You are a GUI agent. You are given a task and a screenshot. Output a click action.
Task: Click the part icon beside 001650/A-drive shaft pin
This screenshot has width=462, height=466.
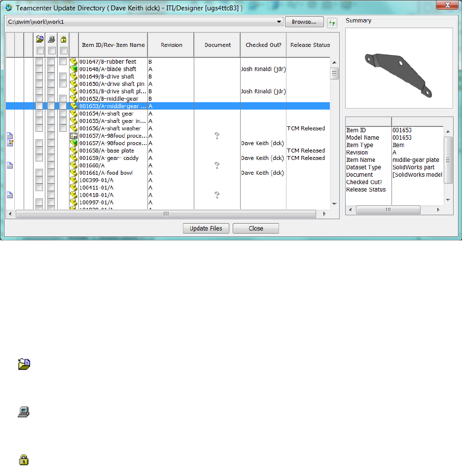73,84
